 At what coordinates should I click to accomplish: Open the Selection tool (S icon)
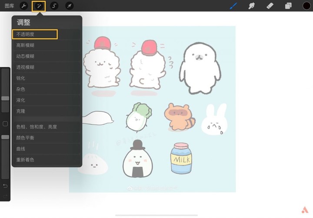54,6
